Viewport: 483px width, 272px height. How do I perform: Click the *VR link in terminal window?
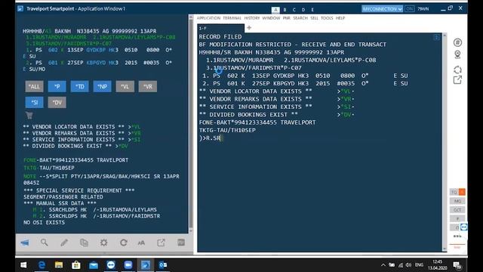[x=346, y=99]
